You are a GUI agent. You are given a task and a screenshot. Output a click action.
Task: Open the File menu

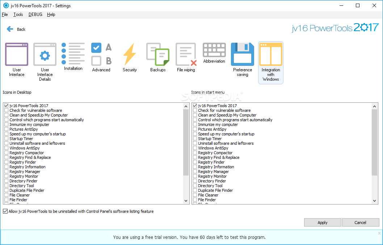coord(5,14)
